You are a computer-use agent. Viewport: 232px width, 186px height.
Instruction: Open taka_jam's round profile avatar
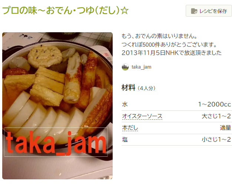(125, 67)
